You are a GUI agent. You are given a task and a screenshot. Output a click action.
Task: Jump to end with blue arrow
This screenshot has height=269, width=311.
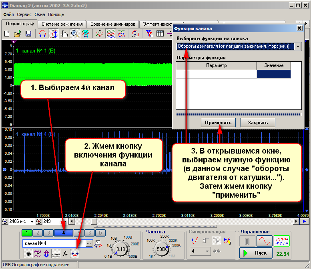305,221
